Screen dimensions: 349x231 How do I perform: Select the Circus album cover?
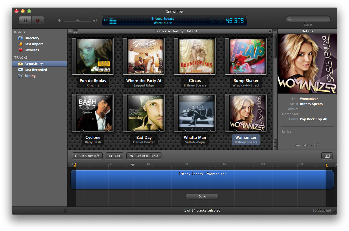(195, 56)
